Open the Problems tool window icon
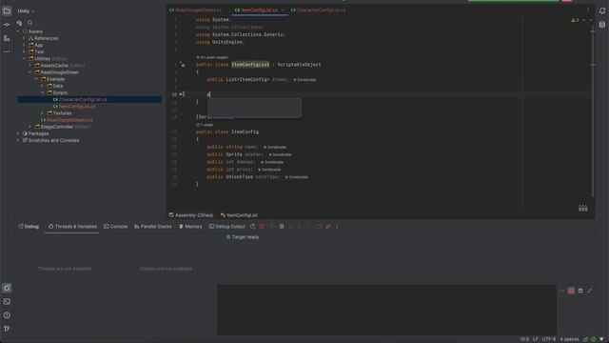The width and height of the screenshot is (609, 343). coord(7,315)
